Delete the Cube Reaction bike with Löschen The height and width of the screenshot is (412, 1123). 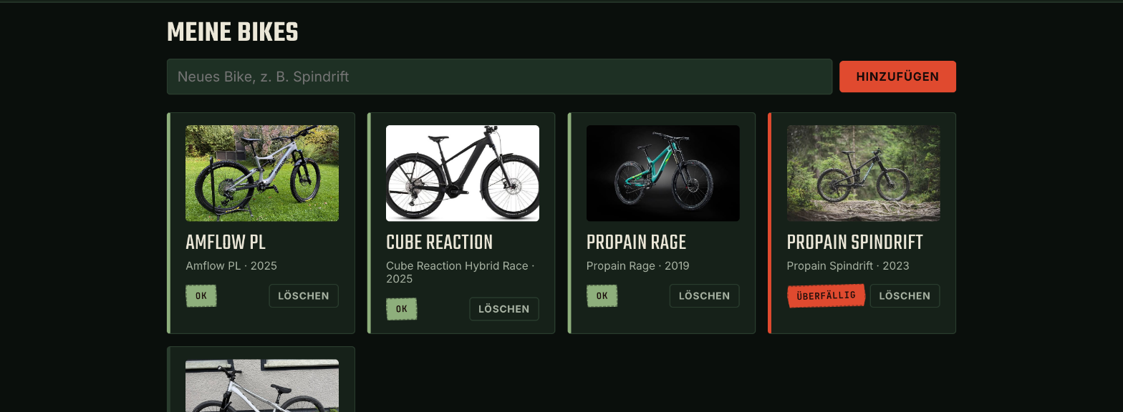[x=504, y=309]
